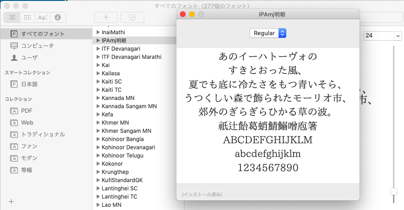
Task: Expand the Kohinoor Bangla disclosure triangle
Action: point(98,139)
